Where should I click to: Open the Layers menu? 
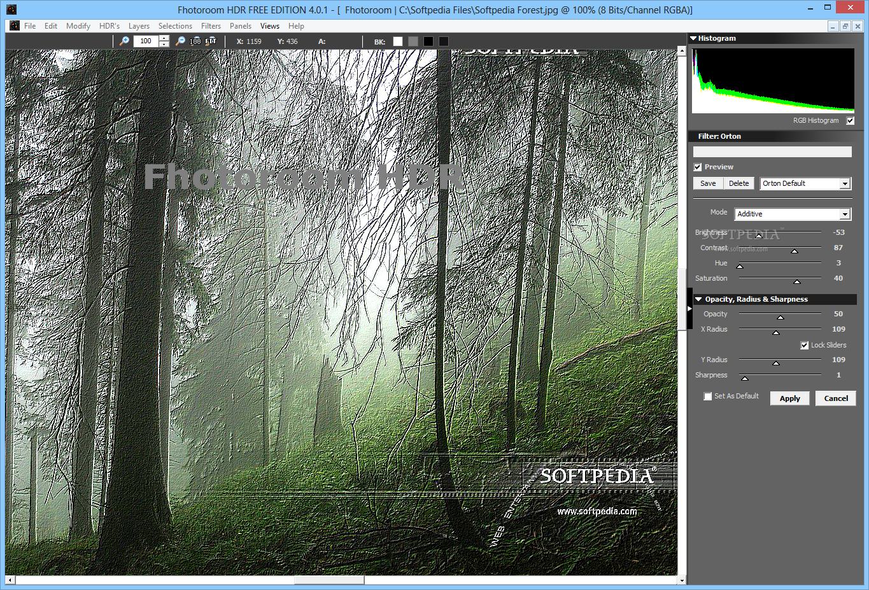[x=139, y=26]
